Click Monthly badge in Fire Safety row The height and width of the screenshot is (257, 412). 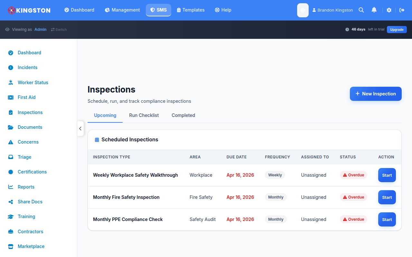click(x=276, y=197)
